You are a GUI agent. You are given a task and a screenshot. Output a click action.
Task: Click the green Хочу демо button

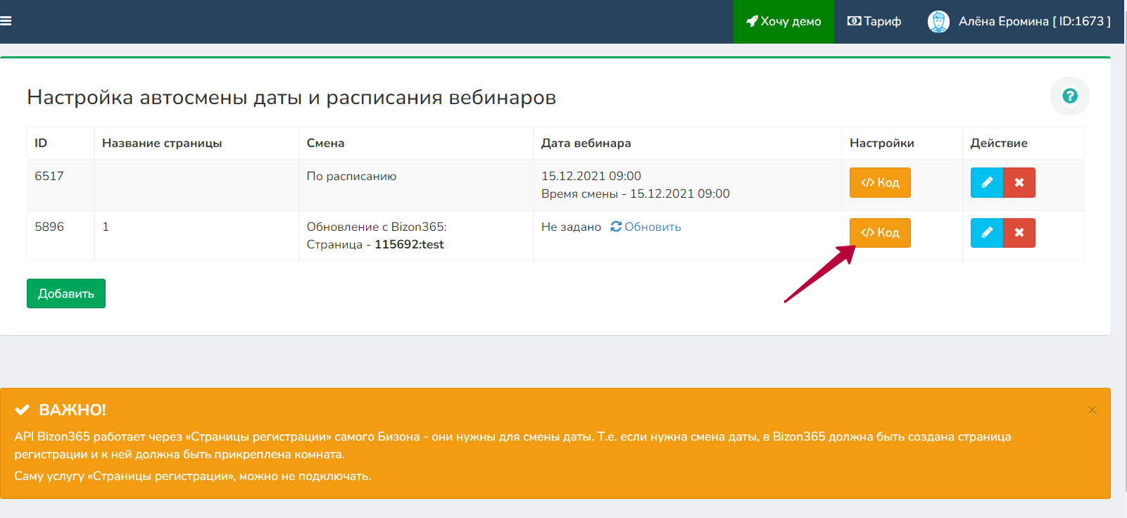pos(783,22)
